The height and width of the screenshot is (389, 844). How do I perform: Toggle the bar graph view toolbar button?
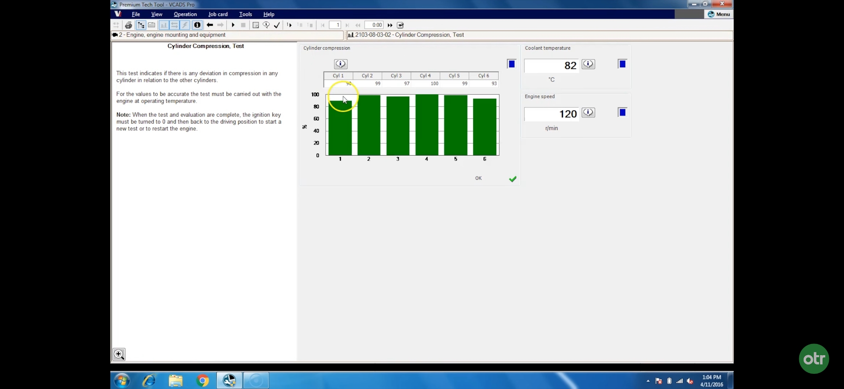pyautogui.click(x=164, y=25)
